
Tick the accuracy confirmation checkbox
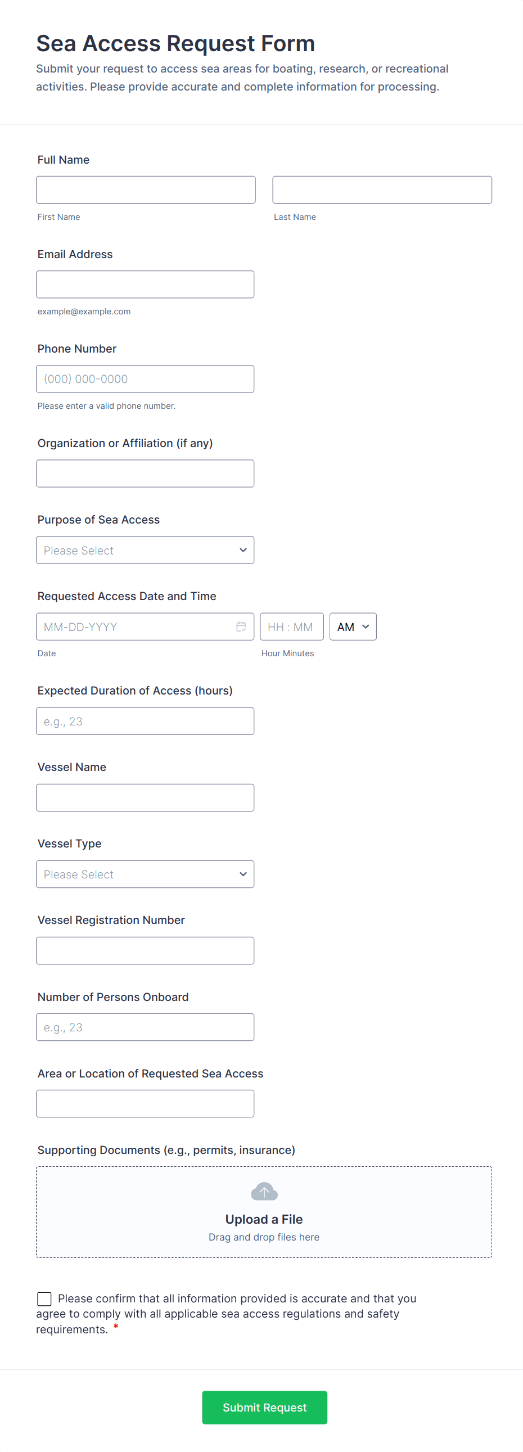tap(44, 1298)
